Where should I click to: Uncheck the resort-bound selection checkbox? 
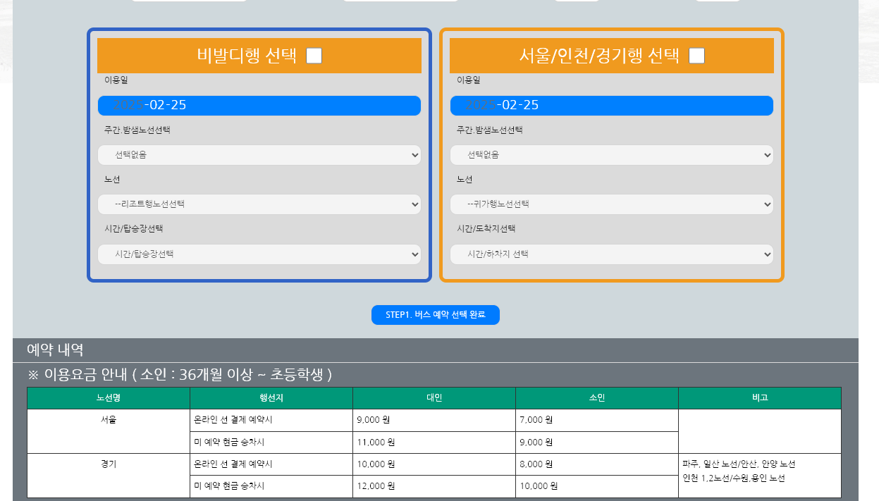313,56
